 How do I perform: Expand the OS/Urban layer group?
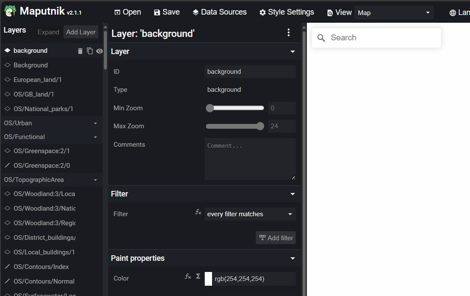pos(95,123)
